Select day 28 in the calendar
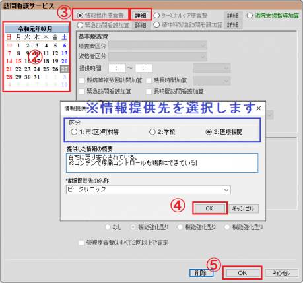303x283 pixels. click(9, 77)
